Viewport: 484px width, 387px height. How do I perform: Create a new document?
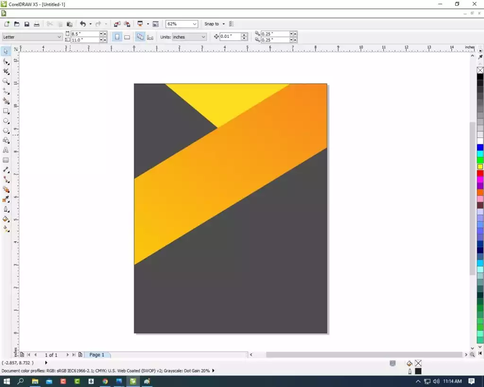7,24
